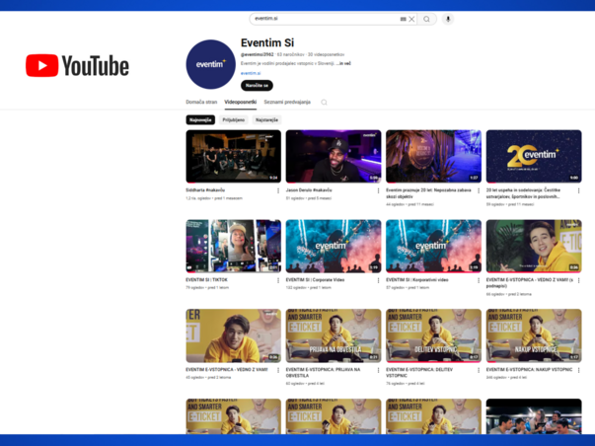Select the Najnovejše filter chip

click(x=200, y=120)
